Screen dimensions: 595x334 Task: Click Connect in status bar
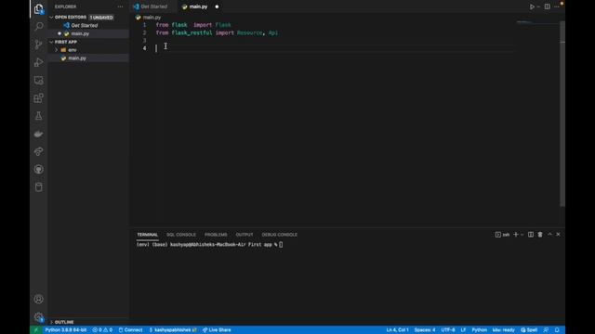(x=130, y=330)
